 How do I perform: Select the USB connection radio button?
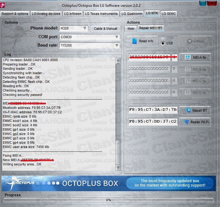point(163,43)
